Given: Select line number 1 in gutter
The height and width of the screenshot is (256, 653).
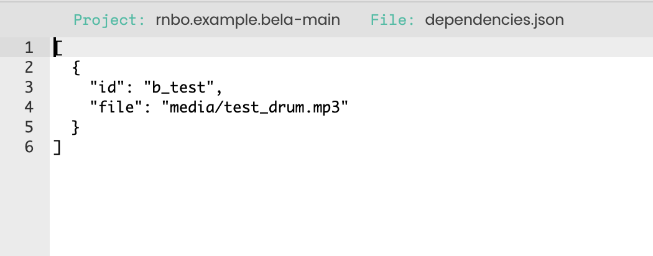Looking at the screenshot, I should click(29, 48).
